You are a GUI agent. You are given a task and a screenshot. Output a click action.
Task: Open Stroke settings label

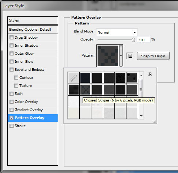[x=20, y=126]
